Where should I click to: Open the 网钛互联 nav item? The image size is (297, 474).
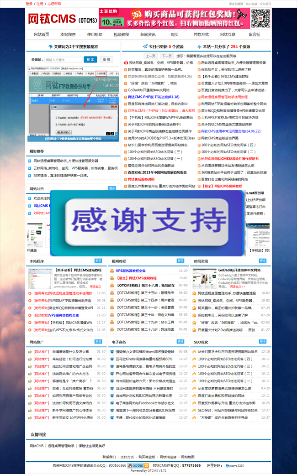point(228,35)
